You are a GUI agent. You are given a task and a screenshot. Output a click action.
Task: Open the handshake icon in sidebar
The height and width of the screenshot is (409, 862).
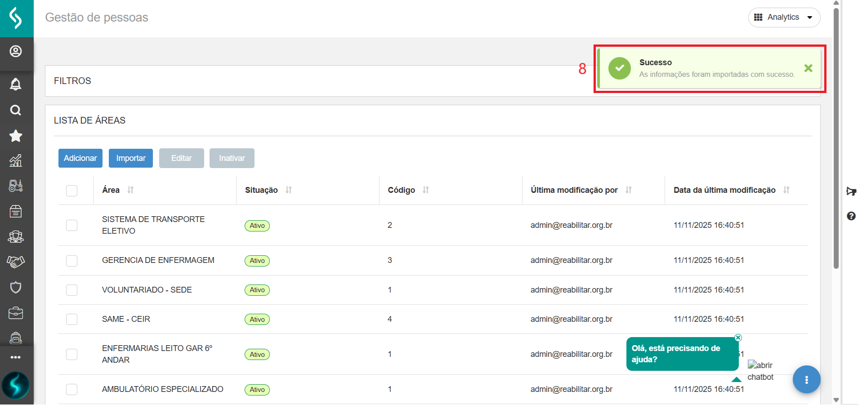[16, 262]
